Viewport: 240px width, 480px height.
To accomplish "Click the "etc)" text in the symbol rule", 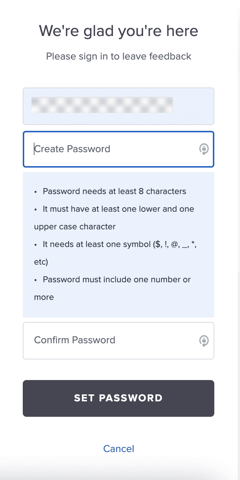I will click(41, 262).
